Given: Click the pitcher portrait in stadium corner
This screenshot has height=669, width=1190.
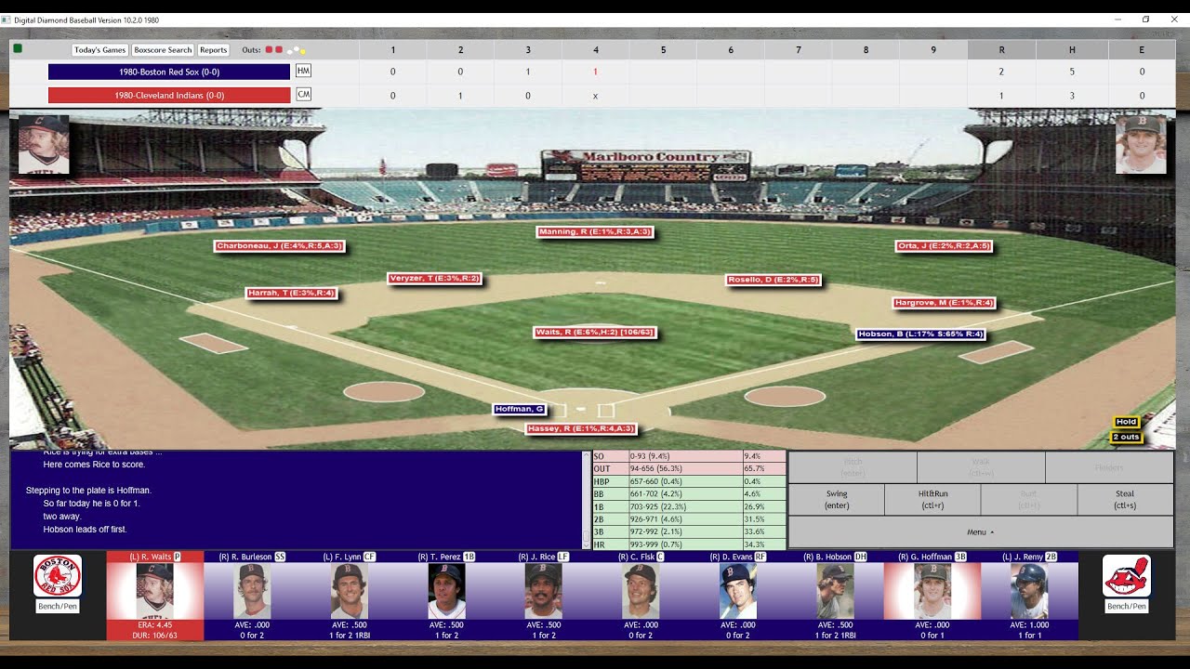Looking at the screenshot, I should tap(44, 144).
